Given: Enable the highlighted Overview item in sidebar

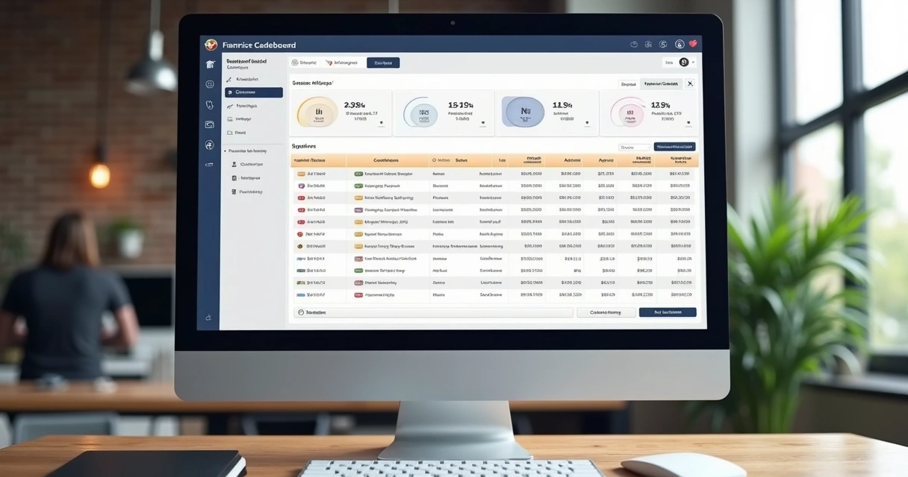Looking at the screenshot, I should (x=252, y=92).
